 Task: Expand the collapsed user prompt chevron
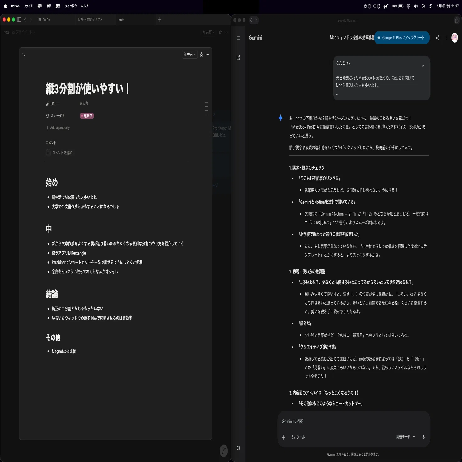[423, 66]
